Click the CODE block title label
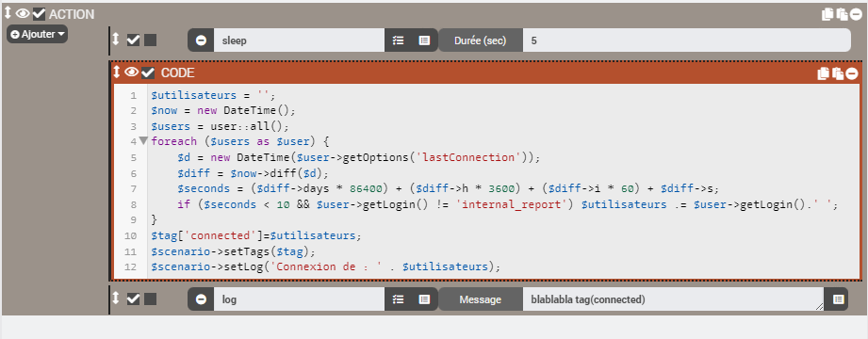This screenshot has height=339, width=868. point(178,73)
